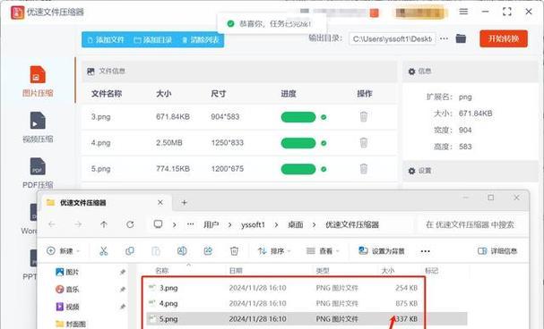The height and width of the screenshot is (329, 544).
Task: Click the orange 开始转换 start button
Action: (x=504, y=38)
